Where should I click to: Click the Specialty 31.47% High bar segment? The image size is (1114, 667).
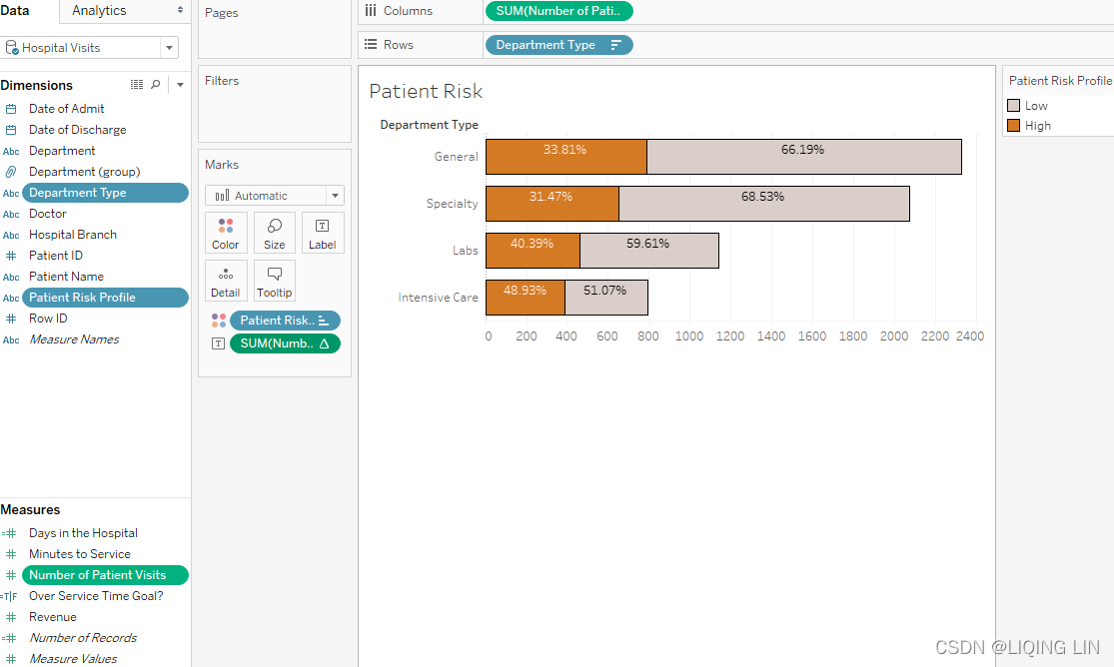[x=553, y=204]
